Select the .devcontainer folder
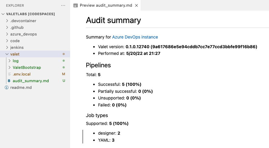The width and height of the screenshot is (269, 148). 35,21
